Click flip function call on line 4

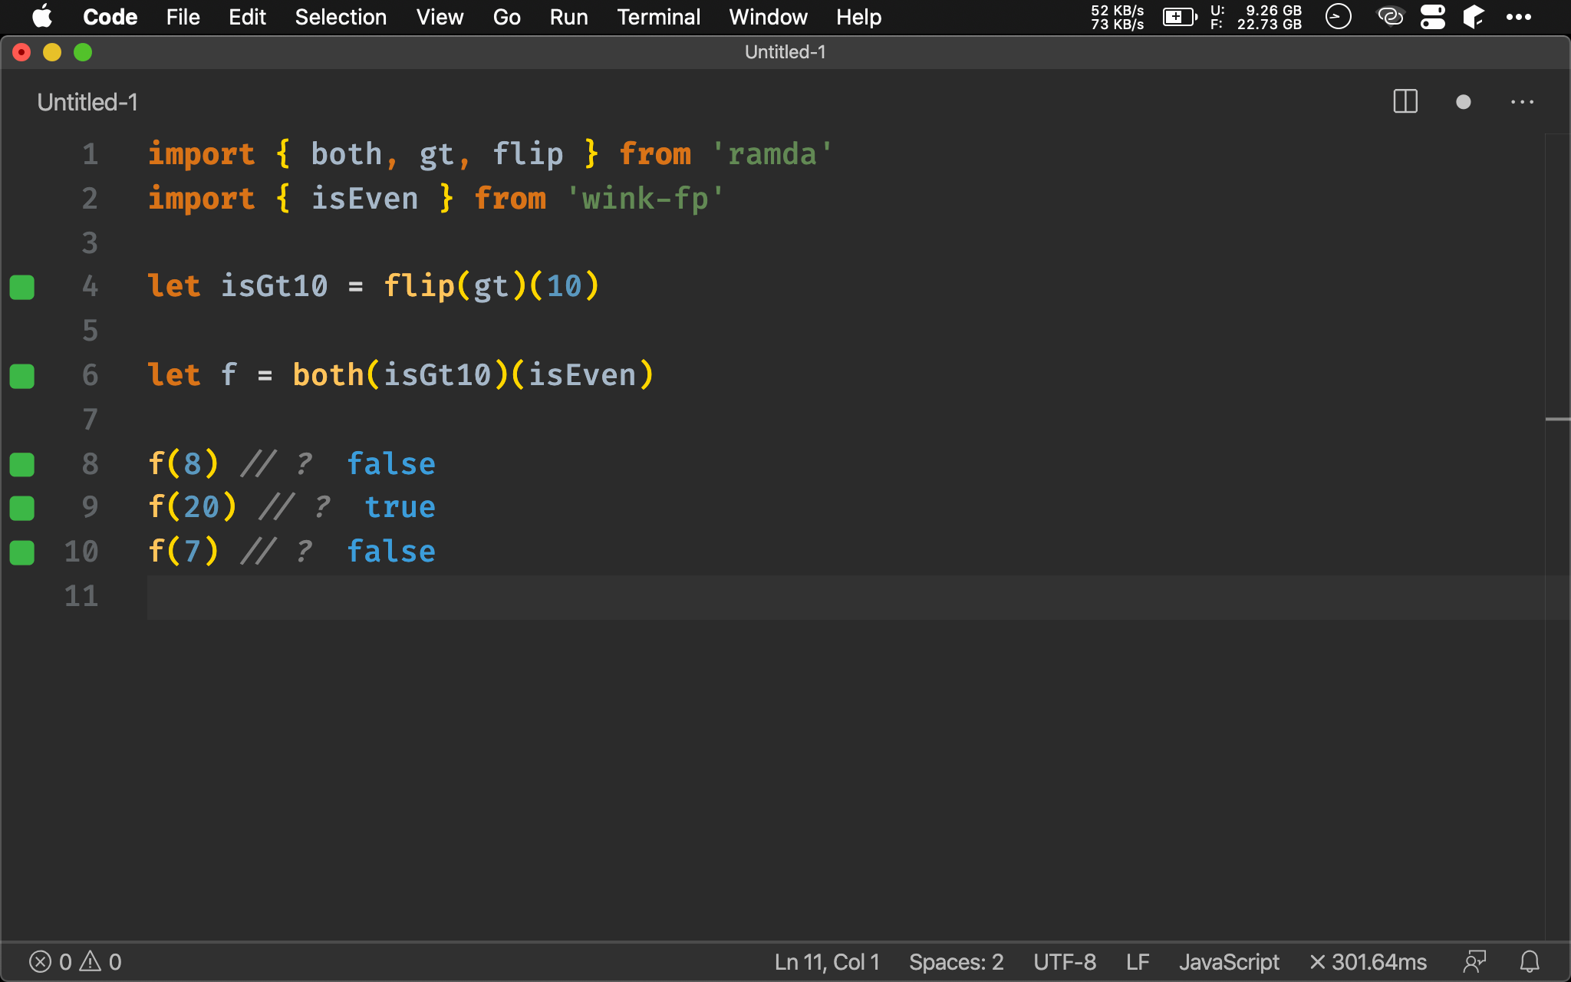pyautogui.click(x=419, y=286)
